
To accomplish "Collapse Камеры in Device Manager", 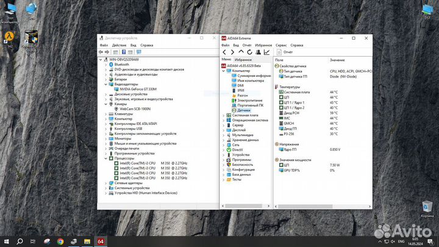I will point(106,104).
